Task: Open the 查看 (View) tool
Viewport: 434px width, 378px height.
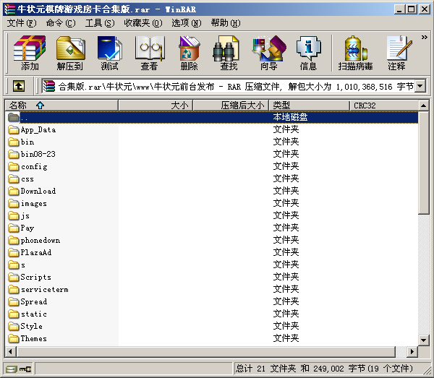Action: (x=149, y=53)
